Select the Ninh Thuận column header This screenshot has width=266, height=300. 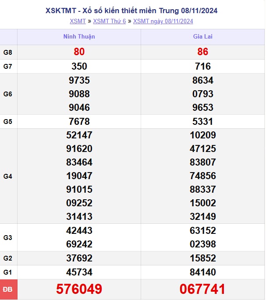click(x=79, y=37)
